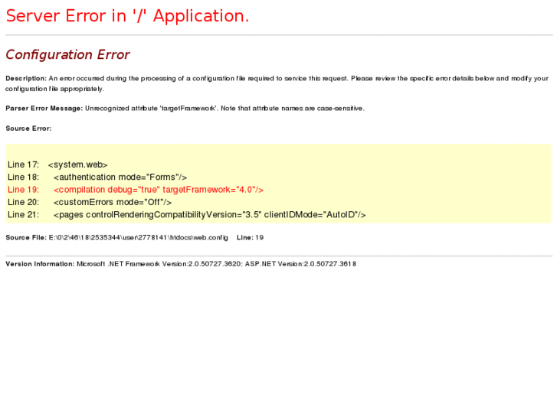
Task: Click the 'Server Error in '/' Application.' heading
Action: 127,16
